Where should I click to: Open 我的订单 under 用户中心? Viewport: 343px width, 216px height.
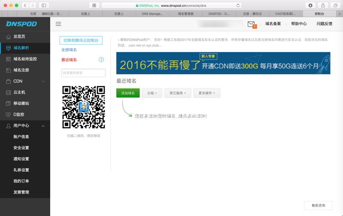coord(21,181)
